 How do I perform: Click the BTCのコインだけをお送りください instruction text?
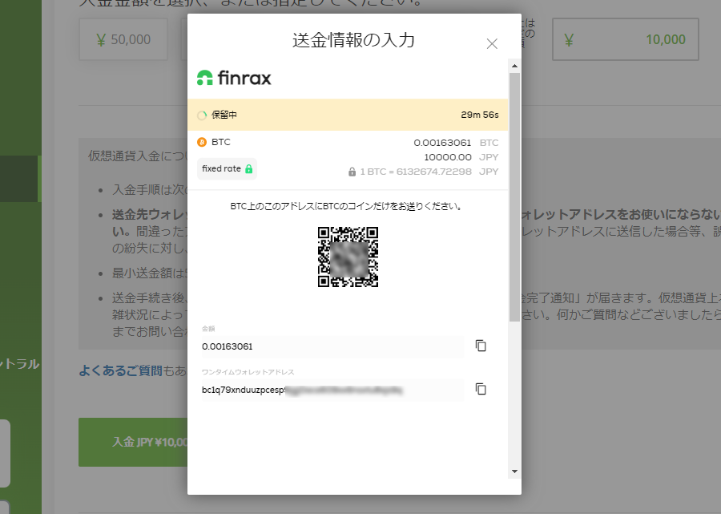coord(347,206)
